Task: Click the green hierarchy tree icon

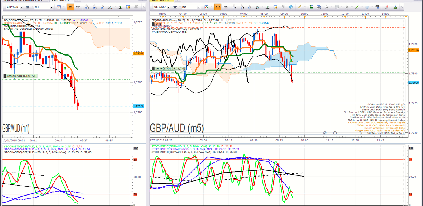Action: pyautogui.click(x=395, y=7)
